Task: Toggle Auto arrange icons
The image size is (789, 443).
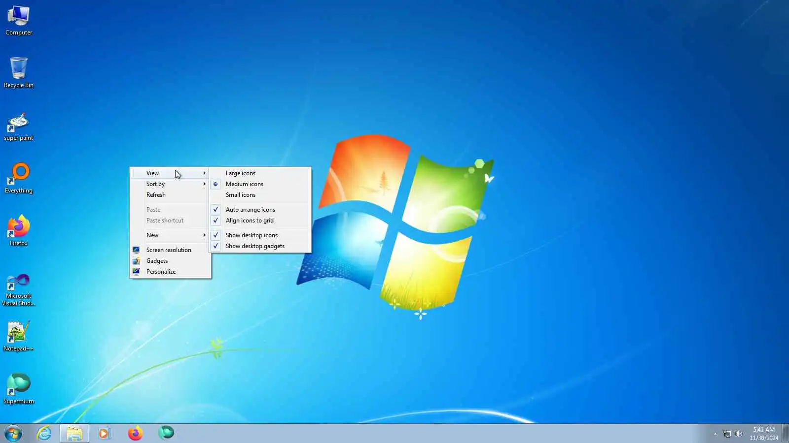Action: (260, 210)
